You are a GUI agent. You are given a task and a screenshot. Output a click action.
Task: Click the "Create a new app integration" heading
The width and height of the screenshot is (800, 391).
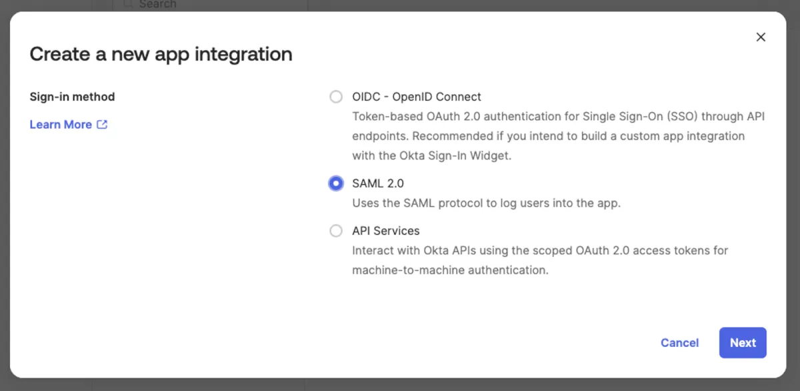pos(161,54)
